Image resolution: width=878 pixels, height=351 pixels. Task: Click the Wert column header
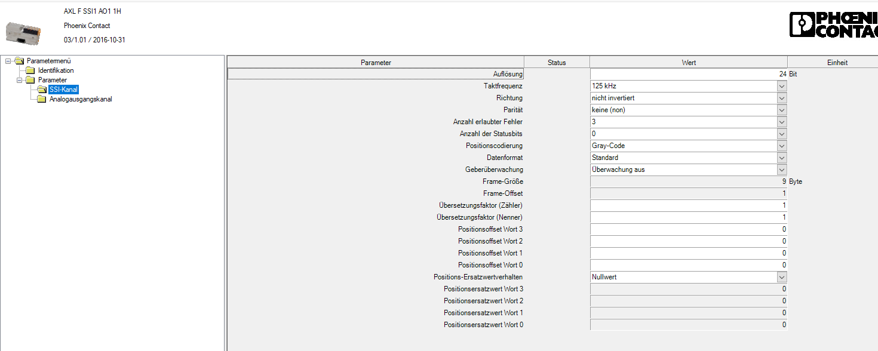pyautogui.click(x=688, y=63)
